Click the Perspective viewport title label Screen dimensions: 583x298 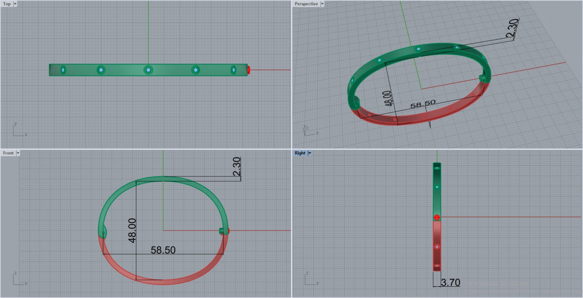(306, 4)
